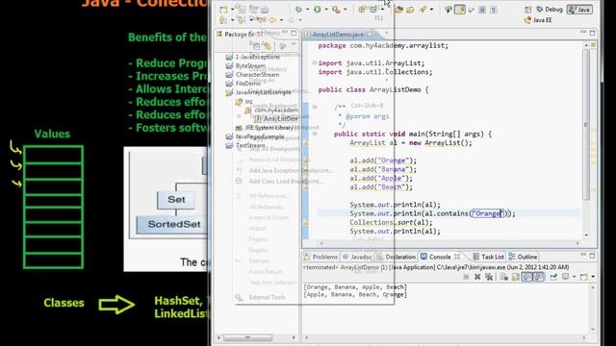Click the green Run button in toolbar

pos(317,9)
